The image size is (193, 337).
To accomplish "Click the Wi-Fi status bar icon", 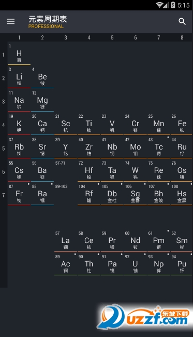I will [x=159, y=5].
